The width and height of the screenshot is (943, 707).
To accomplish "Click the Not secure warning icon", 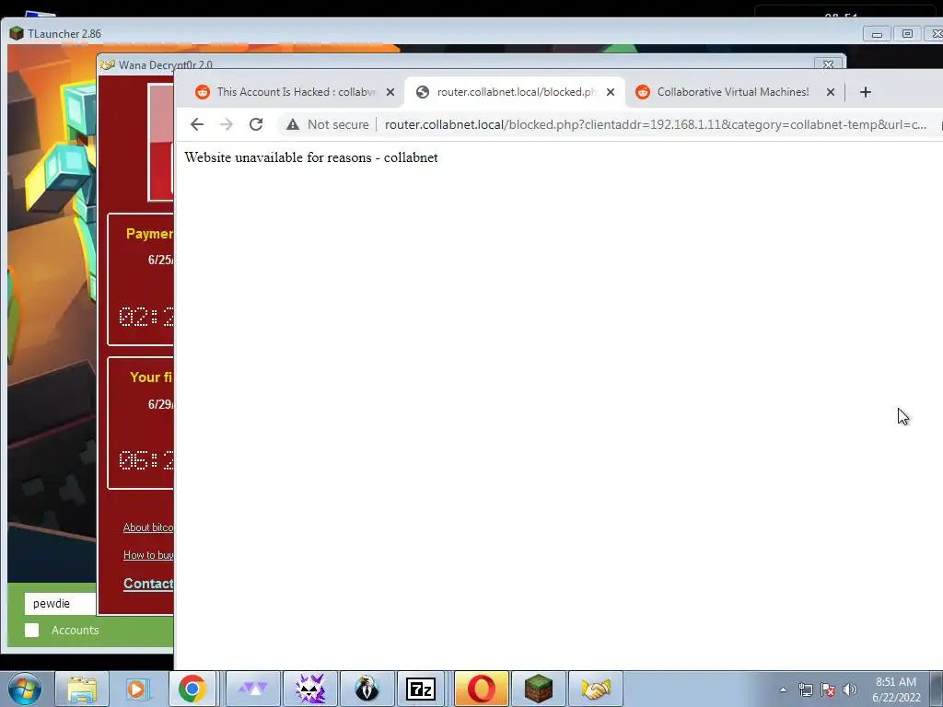I will coord(293,124).
